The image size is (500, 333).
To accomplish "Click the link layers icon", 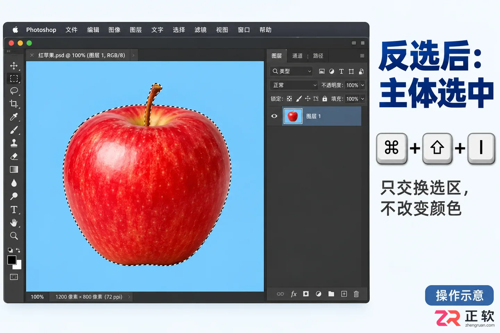I will coord(280,294).
